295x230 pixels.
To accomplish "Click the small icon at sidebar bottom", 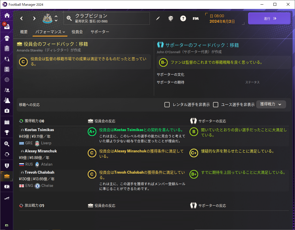I will [7, 225].
